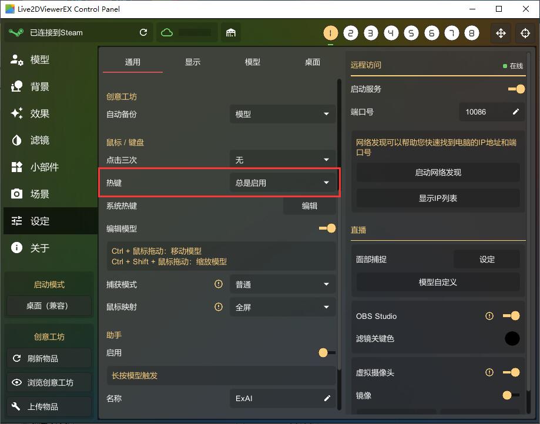
Task: Click the 启动网络发现 button
Action: 438,173
